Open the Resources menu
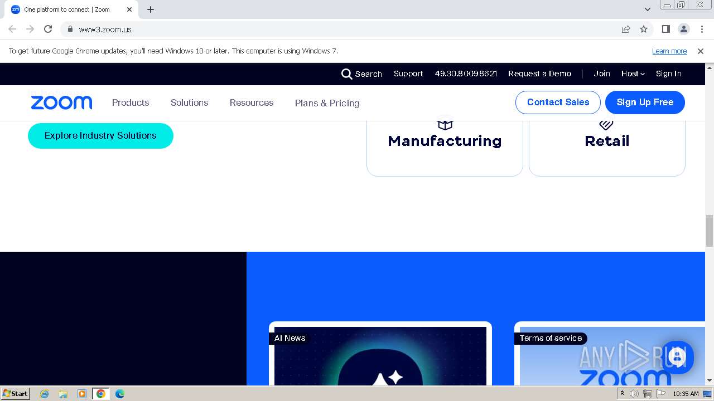Viewport: 714px width, 401px height. pos(252,102)
